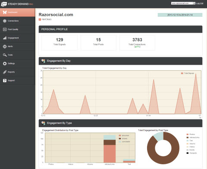Click the comments legend swatch
The width and height of the screenshot is (207, 169).
pyautogui.click(x=120, y=142)
